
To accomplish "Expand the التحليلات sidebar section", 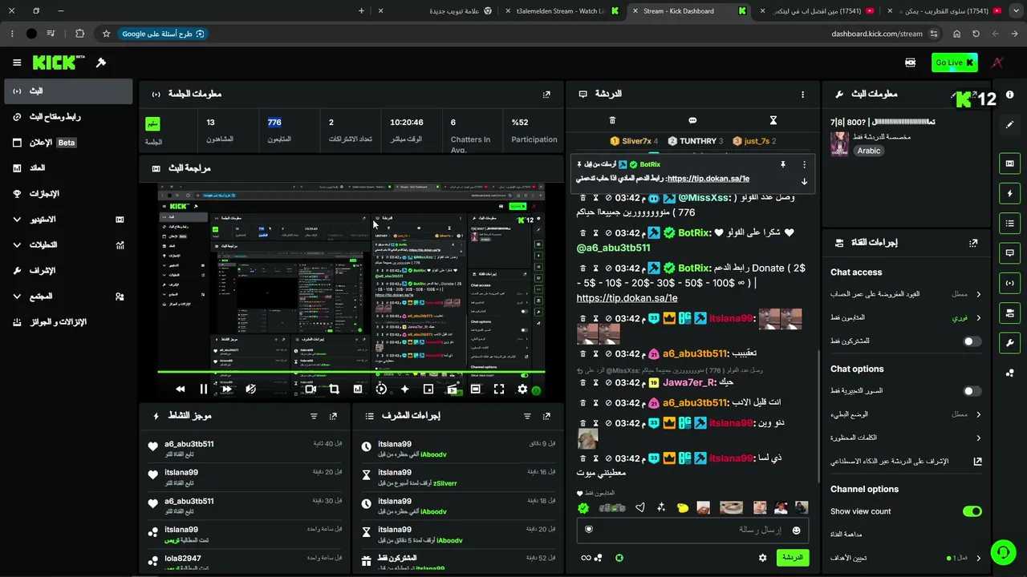I will coord(67,245).
